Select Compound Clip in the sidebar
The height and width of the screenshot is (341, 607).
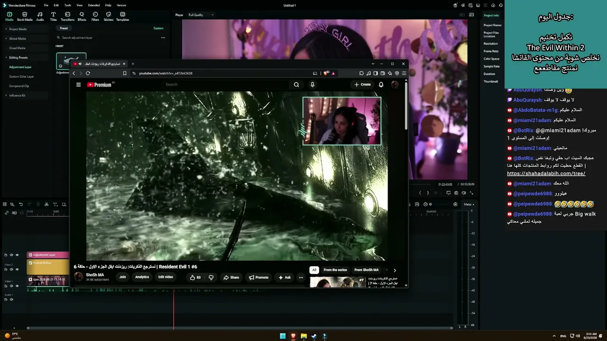click(19, 86)
